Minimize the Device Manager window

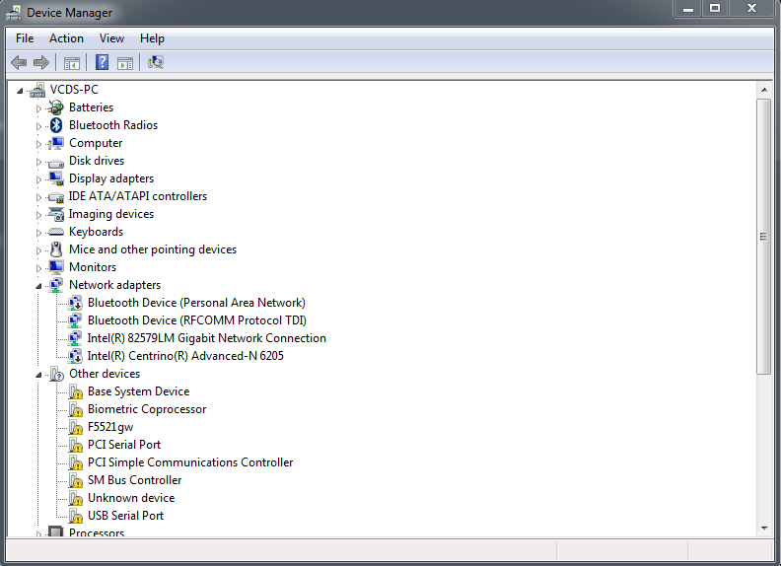(688, 9)
